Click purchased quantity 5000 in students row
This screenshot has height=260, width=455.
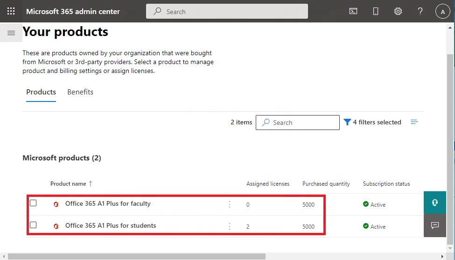click(x=308, y=226)
